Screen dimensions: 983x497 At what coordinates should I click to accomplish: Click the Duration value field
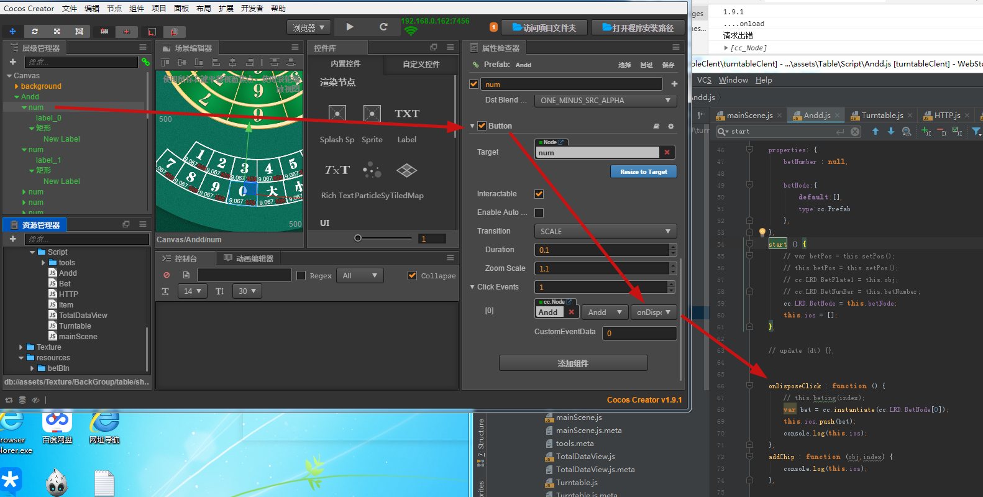coord(602,250)
